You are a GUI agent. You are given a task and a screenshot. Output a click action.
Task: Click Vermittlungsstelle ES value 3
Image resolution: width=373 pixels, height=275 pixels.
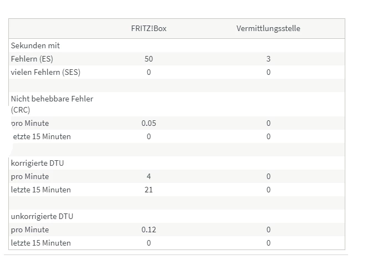pos(268,59)
